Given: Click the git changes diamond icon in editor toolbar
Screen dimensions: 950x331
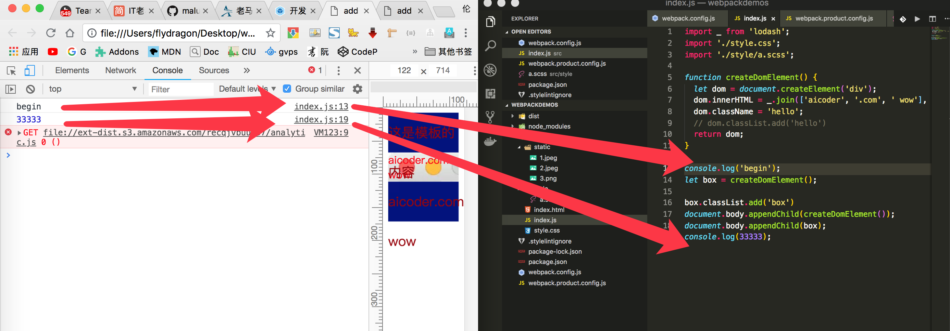Looking at the screenshot, I should [x=903, y=19].
